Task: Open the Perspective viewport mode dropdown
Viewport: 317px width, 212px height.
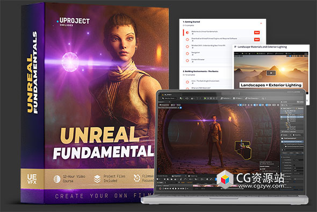Action: 164,105
